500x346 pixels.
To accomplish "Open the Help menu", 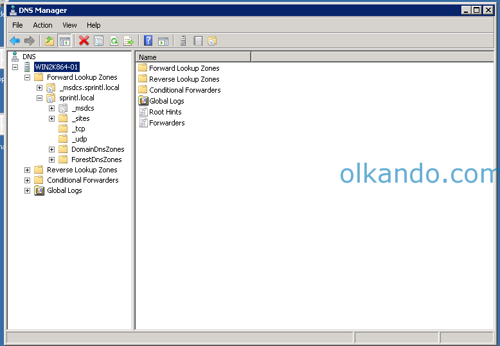I will [93, 25].
